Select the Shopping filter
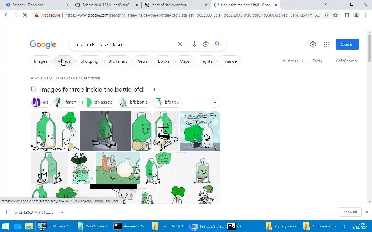 pos(90,61)
